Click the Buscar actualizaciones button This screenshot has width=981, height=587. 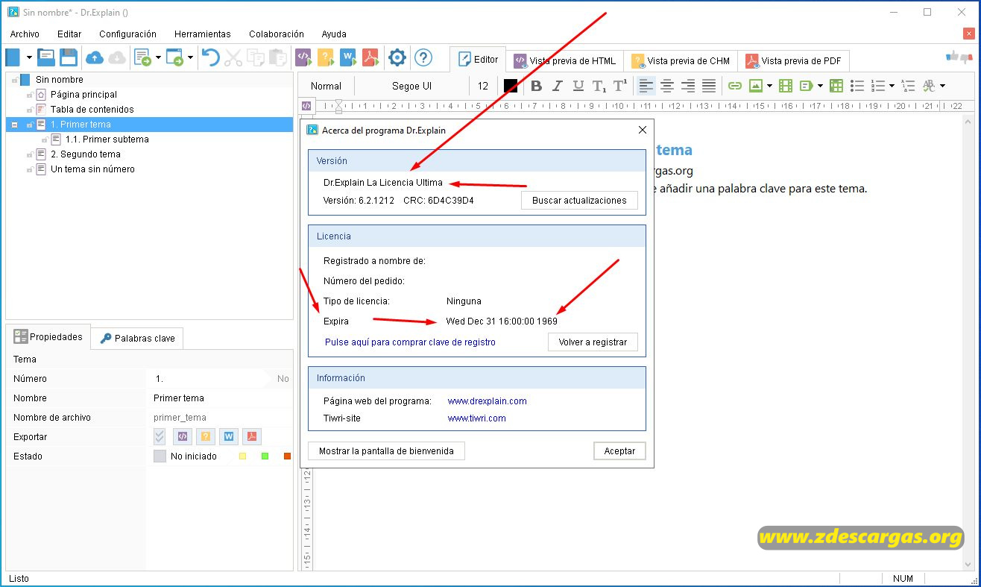coord(579,201)
